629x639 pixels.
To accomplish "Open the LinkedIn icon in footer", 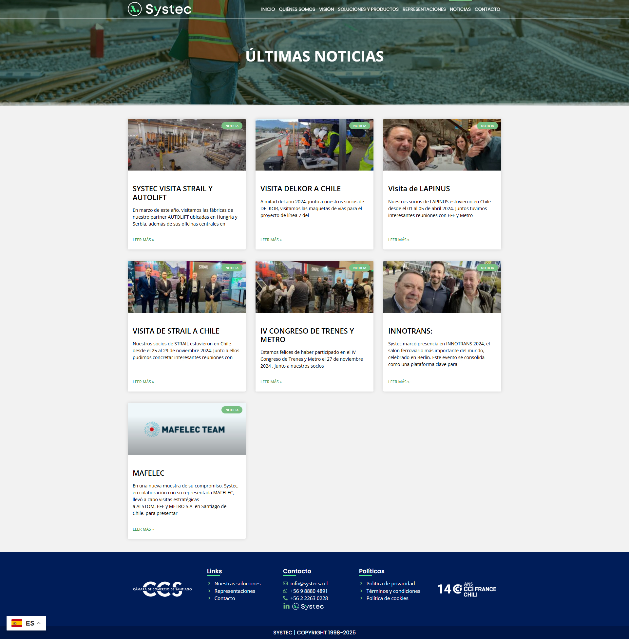I will (x=286, y=606).
